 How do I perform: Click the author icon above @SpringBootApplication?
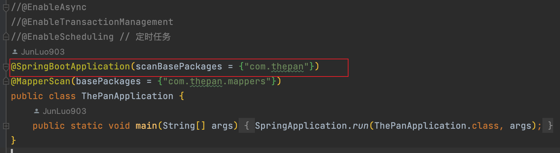coord(15,52)
